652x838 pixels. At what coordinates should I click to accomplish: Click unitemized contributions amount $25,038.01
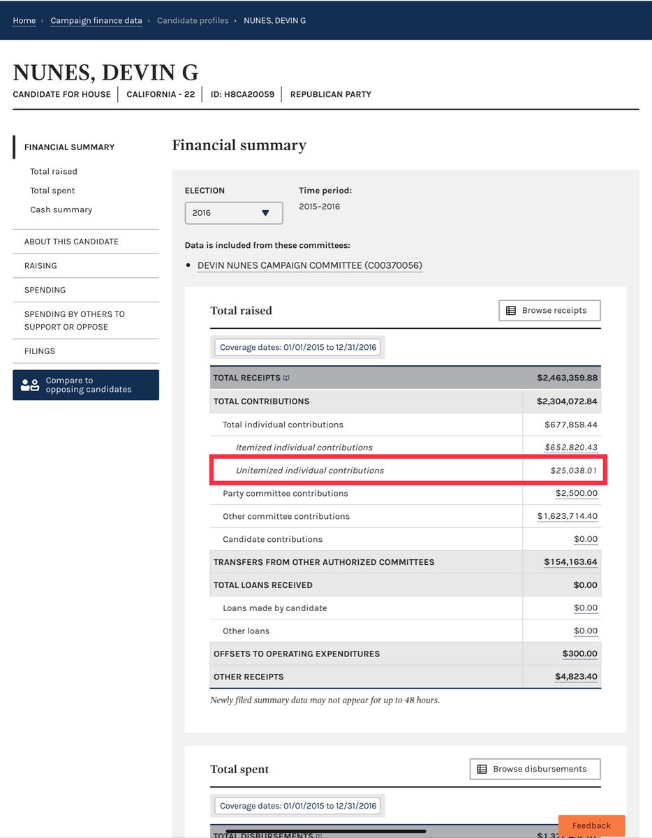(574, 471)
